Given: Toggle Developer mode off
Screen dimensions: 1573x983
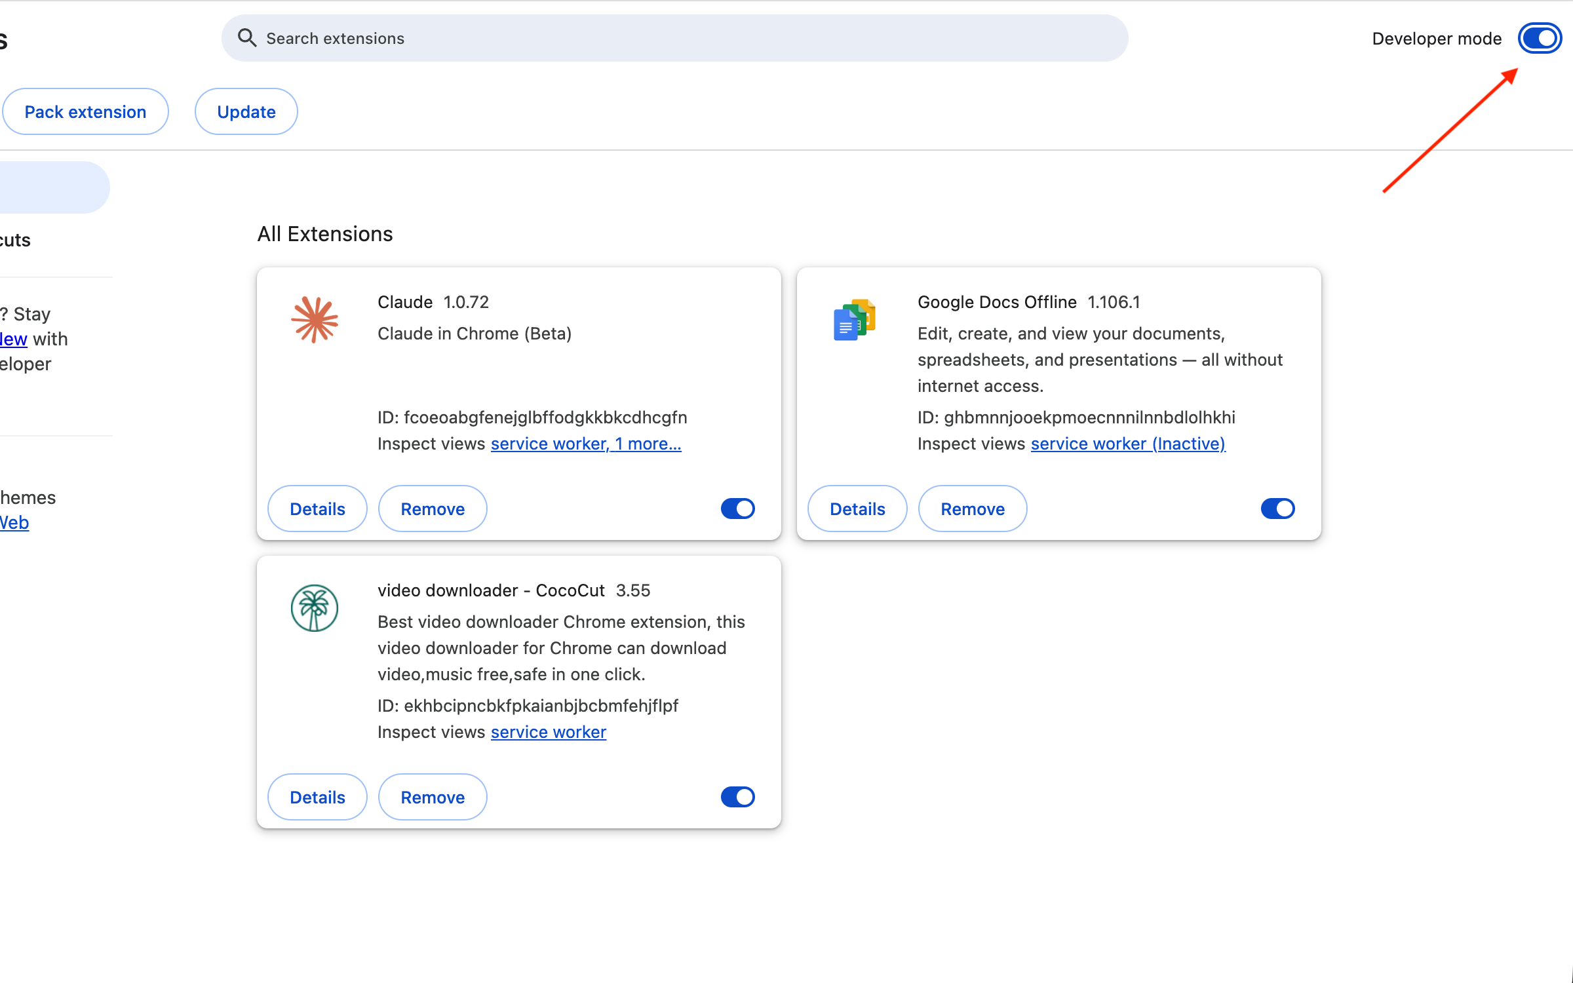Looking at the screenshot, I should pyautogui.click(x=1540, y=39).
